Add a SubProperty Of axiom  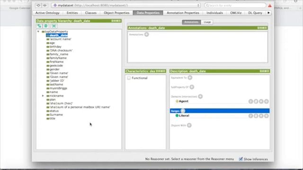(192, 87)
